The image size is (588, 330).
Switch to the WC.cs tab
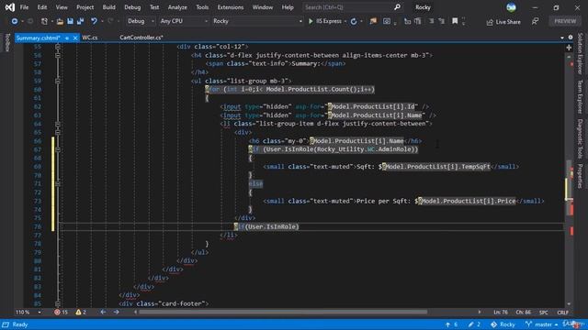click(90, 38)
